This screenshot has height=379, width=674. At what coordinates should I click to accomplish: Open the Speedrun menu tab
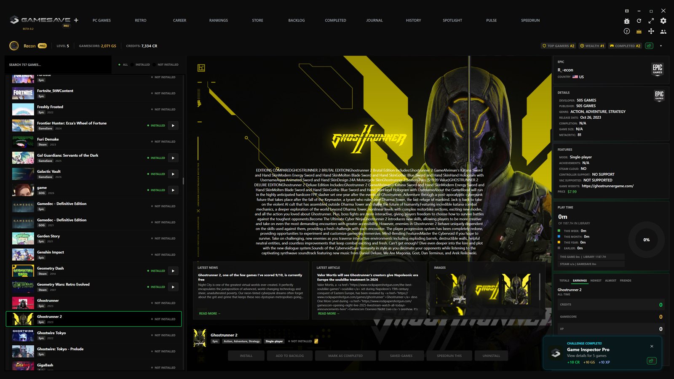click(530, 20)
